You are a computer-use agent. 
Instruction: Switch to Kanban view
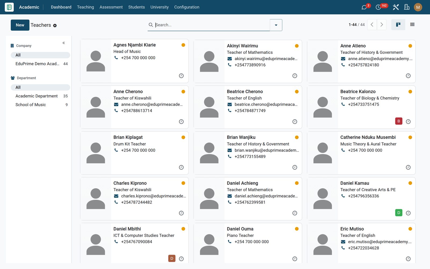398,25
